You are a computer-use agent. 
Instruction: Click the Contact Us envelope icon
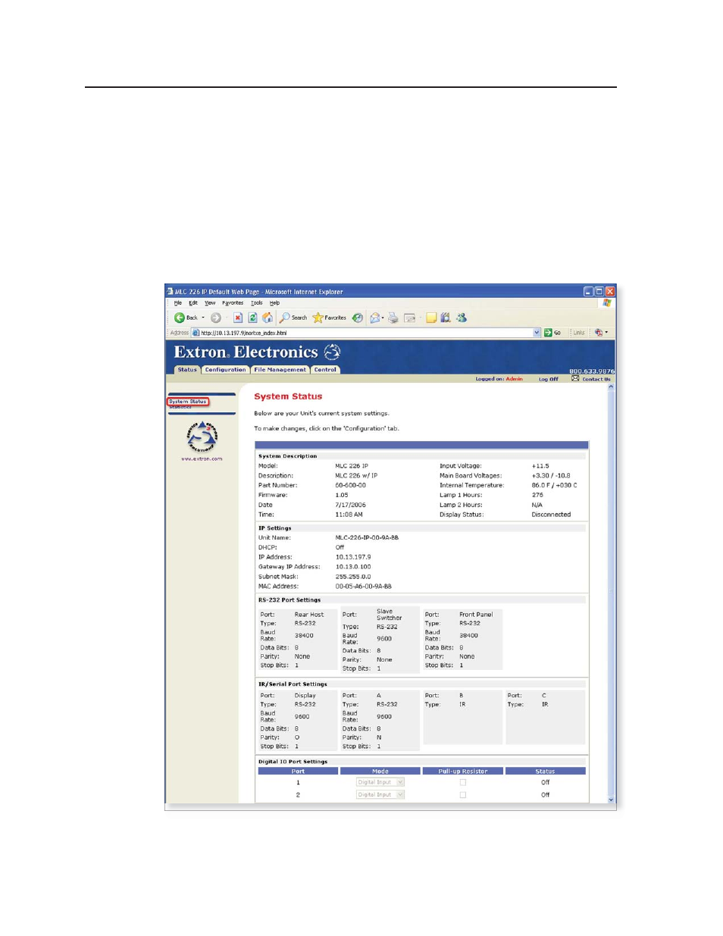575,378
